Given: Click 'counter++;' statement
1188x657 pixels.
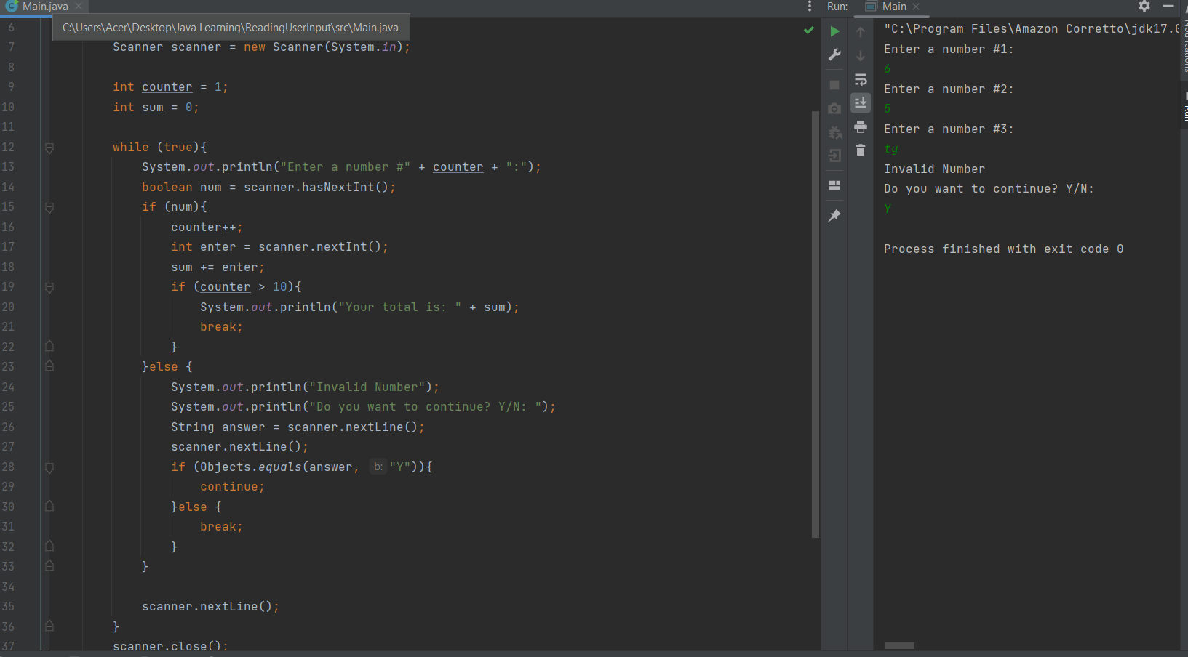Looking at the screenshot, I should [x=207, y=227].
